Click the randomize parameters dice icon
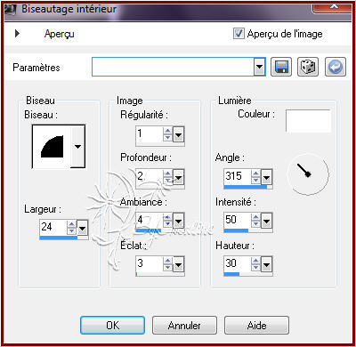 [308, 67]
